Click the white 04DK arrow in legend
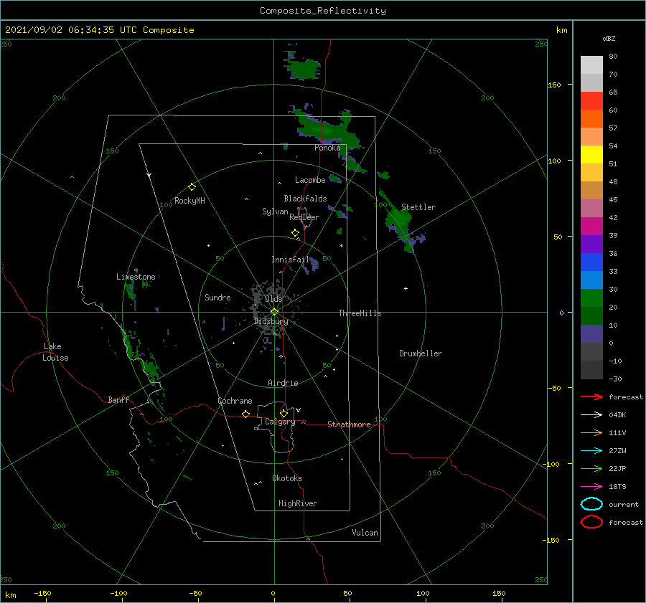The height and width of the screenshot is (603, 646). 591,414
